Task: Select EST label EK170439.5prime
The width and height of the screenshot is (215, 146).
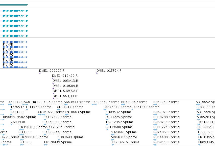Action: point(58,142)
